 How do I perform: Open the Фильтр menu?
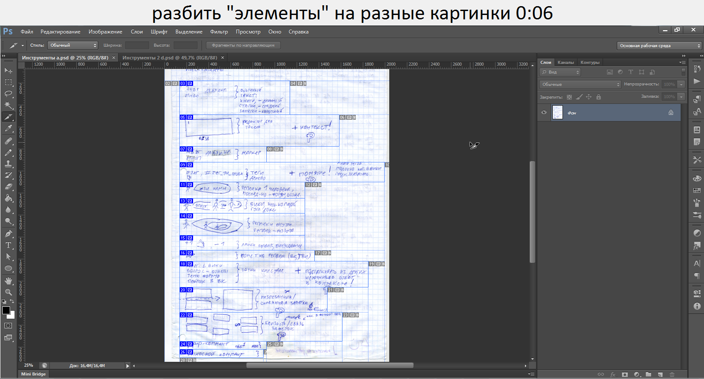coord(219,32)
